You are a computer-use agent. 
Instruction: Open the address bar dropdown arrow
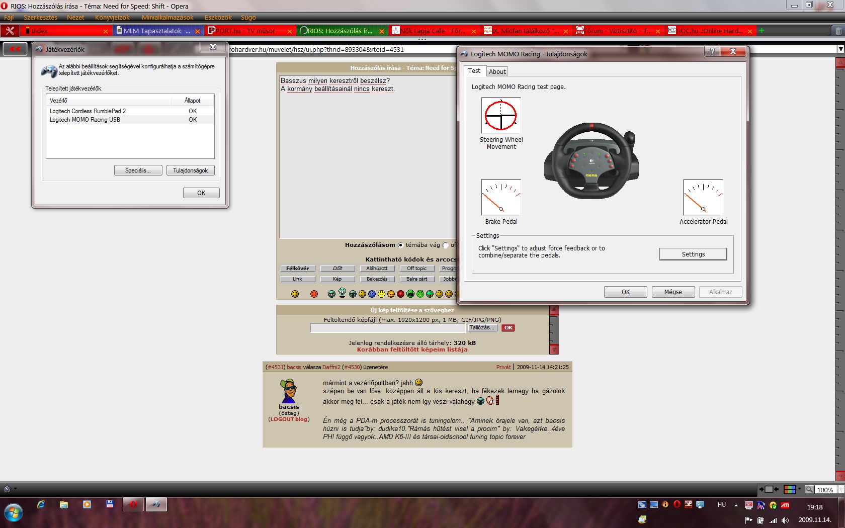coord(840,49)
